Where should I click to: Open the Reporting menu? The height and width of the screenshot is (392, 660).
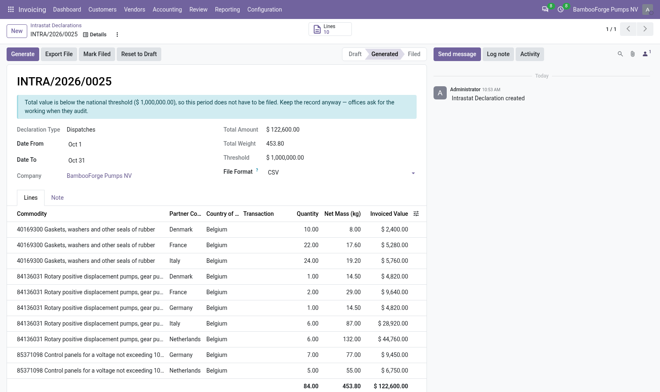(x=227, y=9)
